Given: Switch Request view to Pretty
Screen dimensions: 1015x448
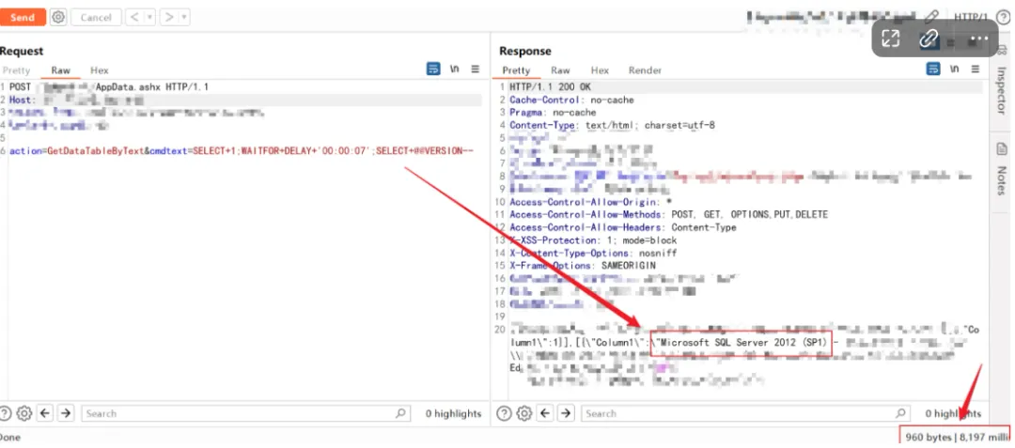Looking at the screenshot, I should tap(16, 70).
